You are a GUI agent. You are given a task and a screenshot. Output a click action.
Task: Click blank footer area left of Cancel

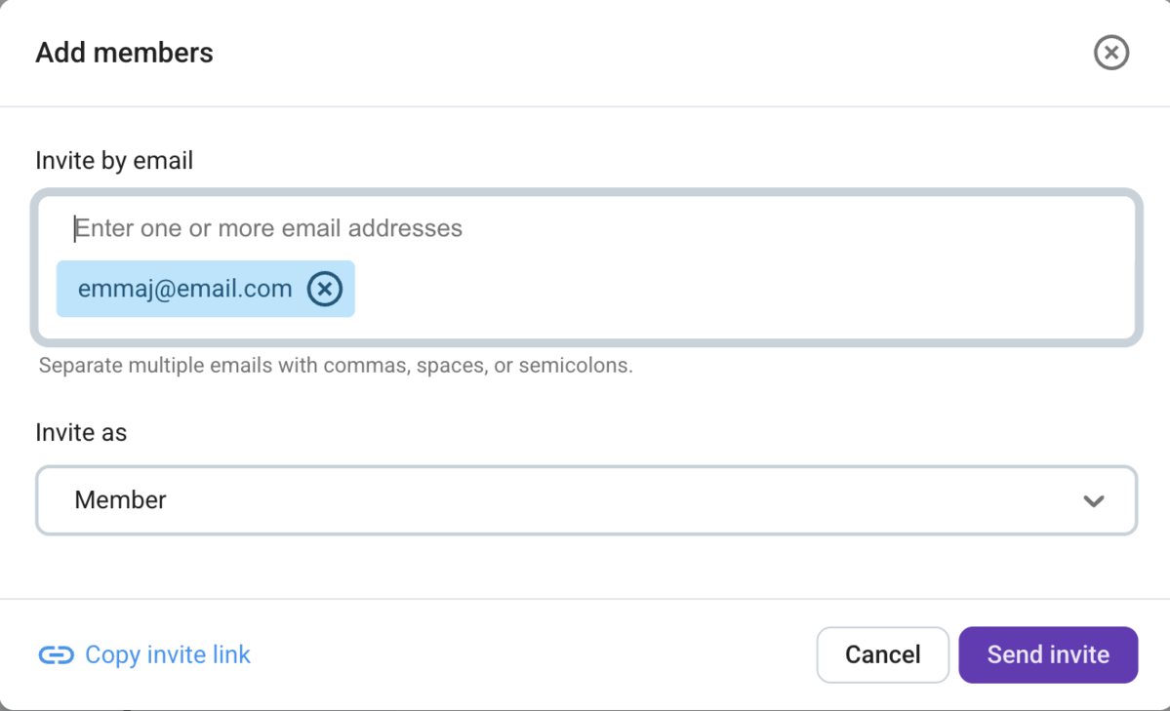(x=537, y=654)
